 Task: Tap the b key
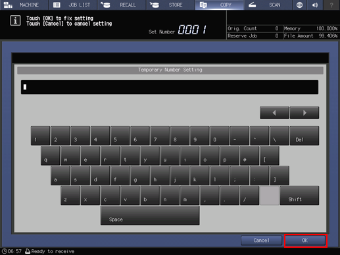click(150, 195)
